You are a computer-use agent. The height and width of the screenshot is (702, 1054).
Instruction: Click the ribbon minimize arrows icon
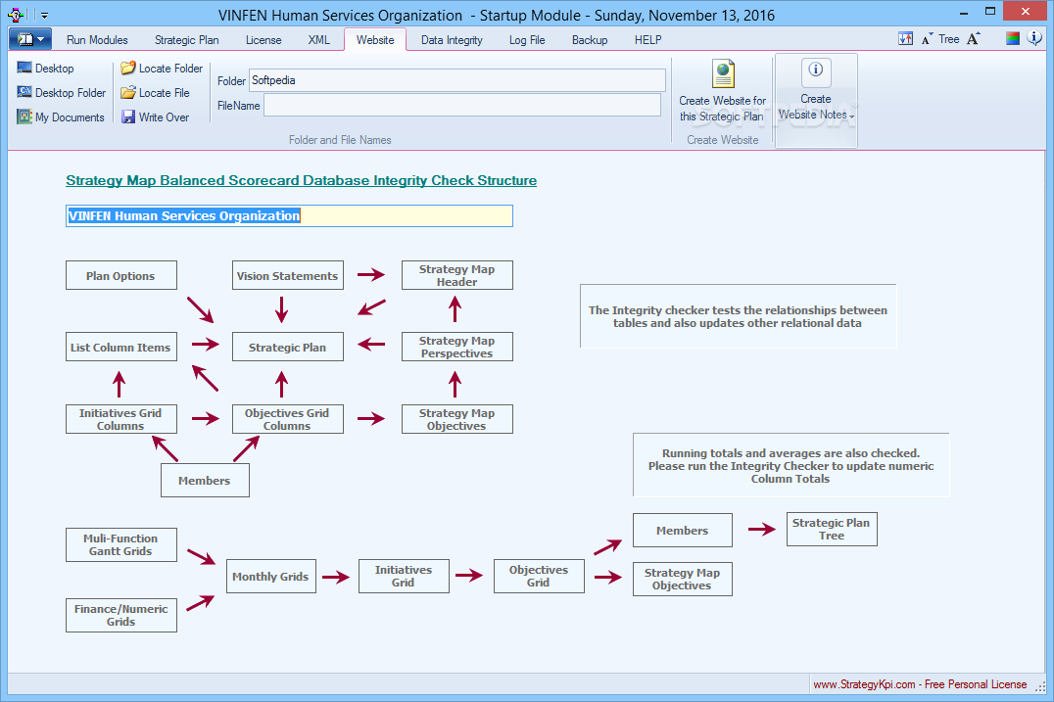905,39
